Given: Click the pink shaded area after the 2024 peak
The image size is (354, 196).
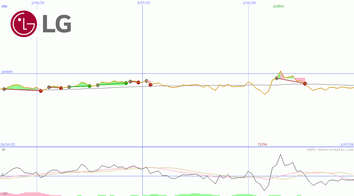Looking at the screenshot, I should tap(300, 80).
